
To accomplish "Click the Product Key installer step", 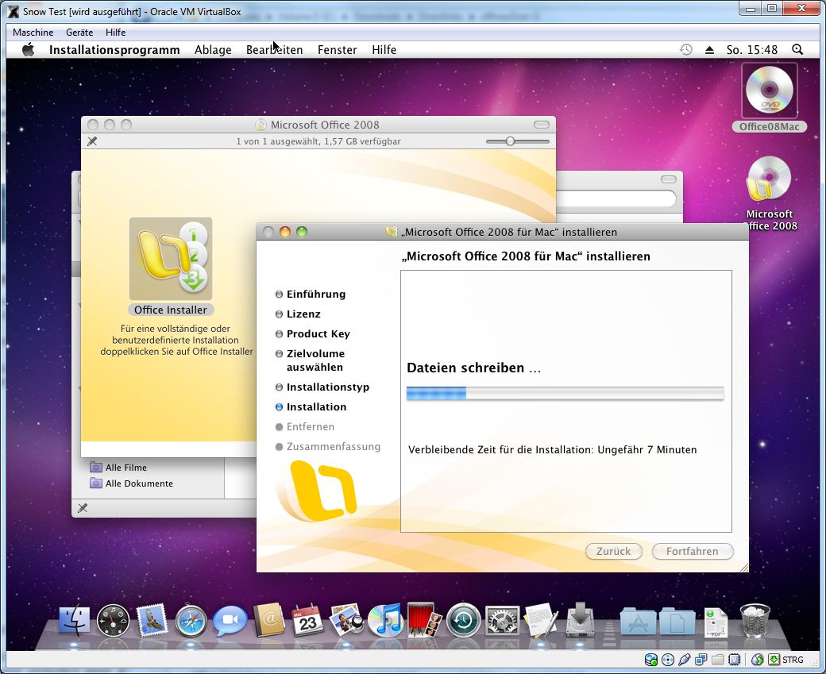I will [313, 334].
